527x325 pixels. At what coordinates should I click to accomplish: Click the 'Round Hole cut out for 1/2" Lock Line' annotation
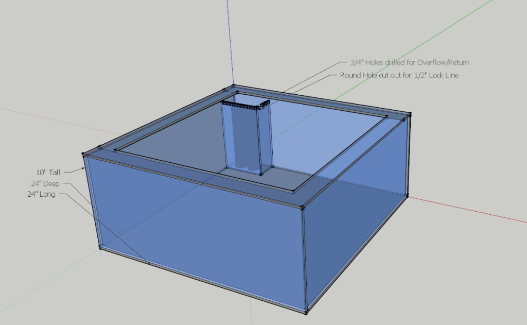click(399, 75)
